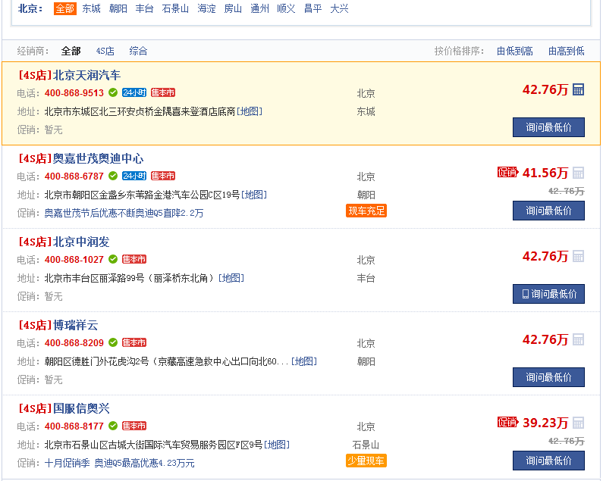Open 国服信奥兴 dealer page
Image resolution: width=603 pixels, height=481 pixels.
[81, 408]
